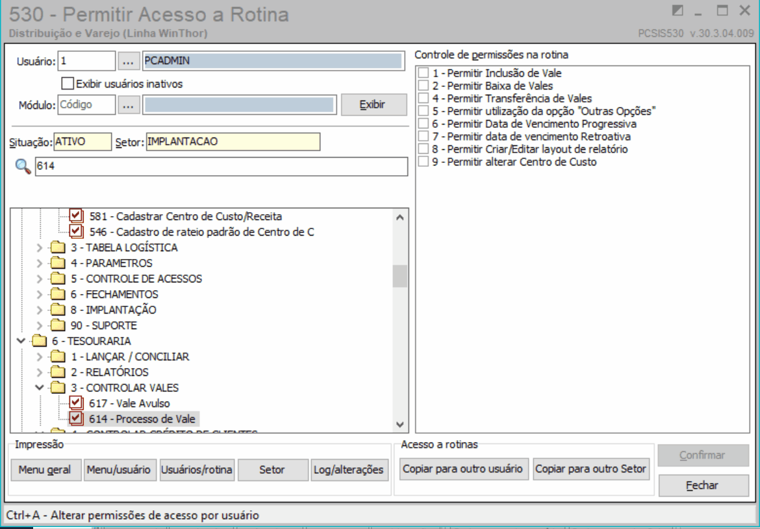Click the folder icon of 2 - RELATÓRIOS

click(x=58, y=373)
